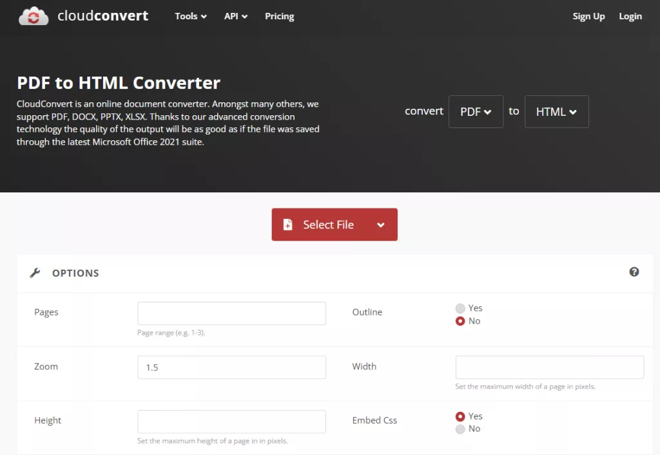Click the Outline option label
Screen dimensions: 660x455
point(367,312)
